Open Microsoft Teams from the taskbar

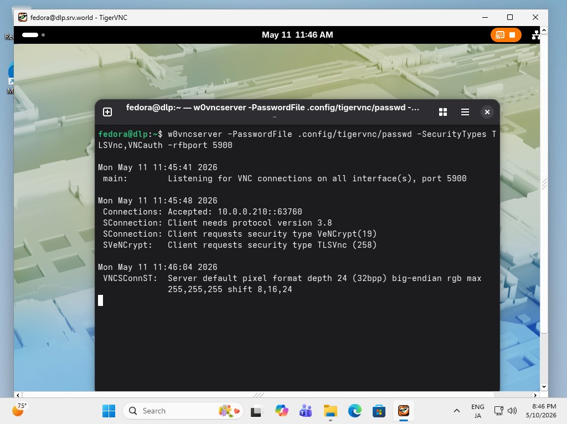[x=306, y=411]
